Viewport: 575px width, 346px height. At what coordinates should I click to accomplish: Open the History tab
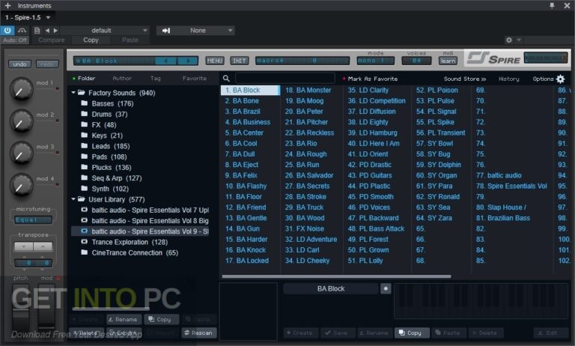[x=508, y=79]
